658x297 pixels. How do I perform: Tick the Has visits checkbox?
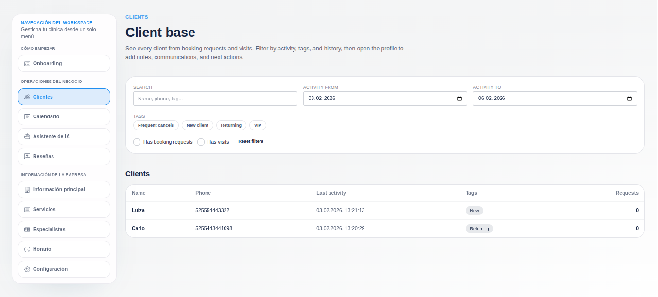[x=201, y=142]
